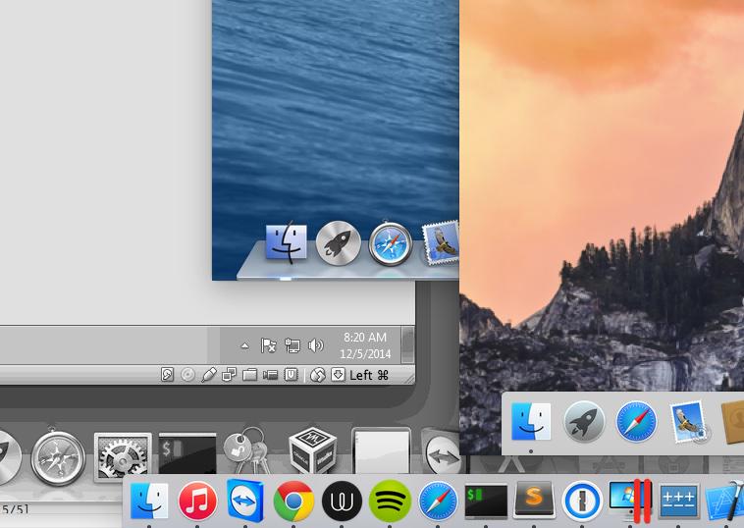Screen dimensions: 744x528
Task: Click VirtualBox hard disk activity icon
Action: tap(167, 375)
